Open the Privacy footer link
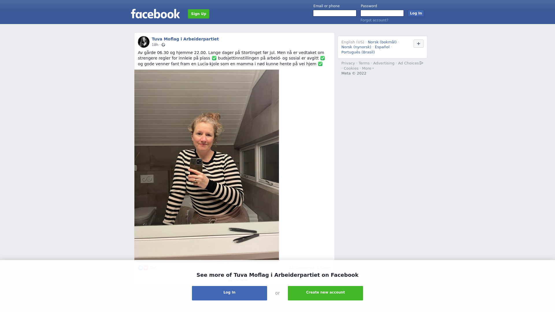The image size is (555, 312). coord(348,63)
